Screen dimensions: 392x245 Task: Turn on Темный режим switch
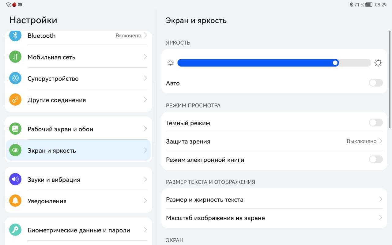point(376,123)
